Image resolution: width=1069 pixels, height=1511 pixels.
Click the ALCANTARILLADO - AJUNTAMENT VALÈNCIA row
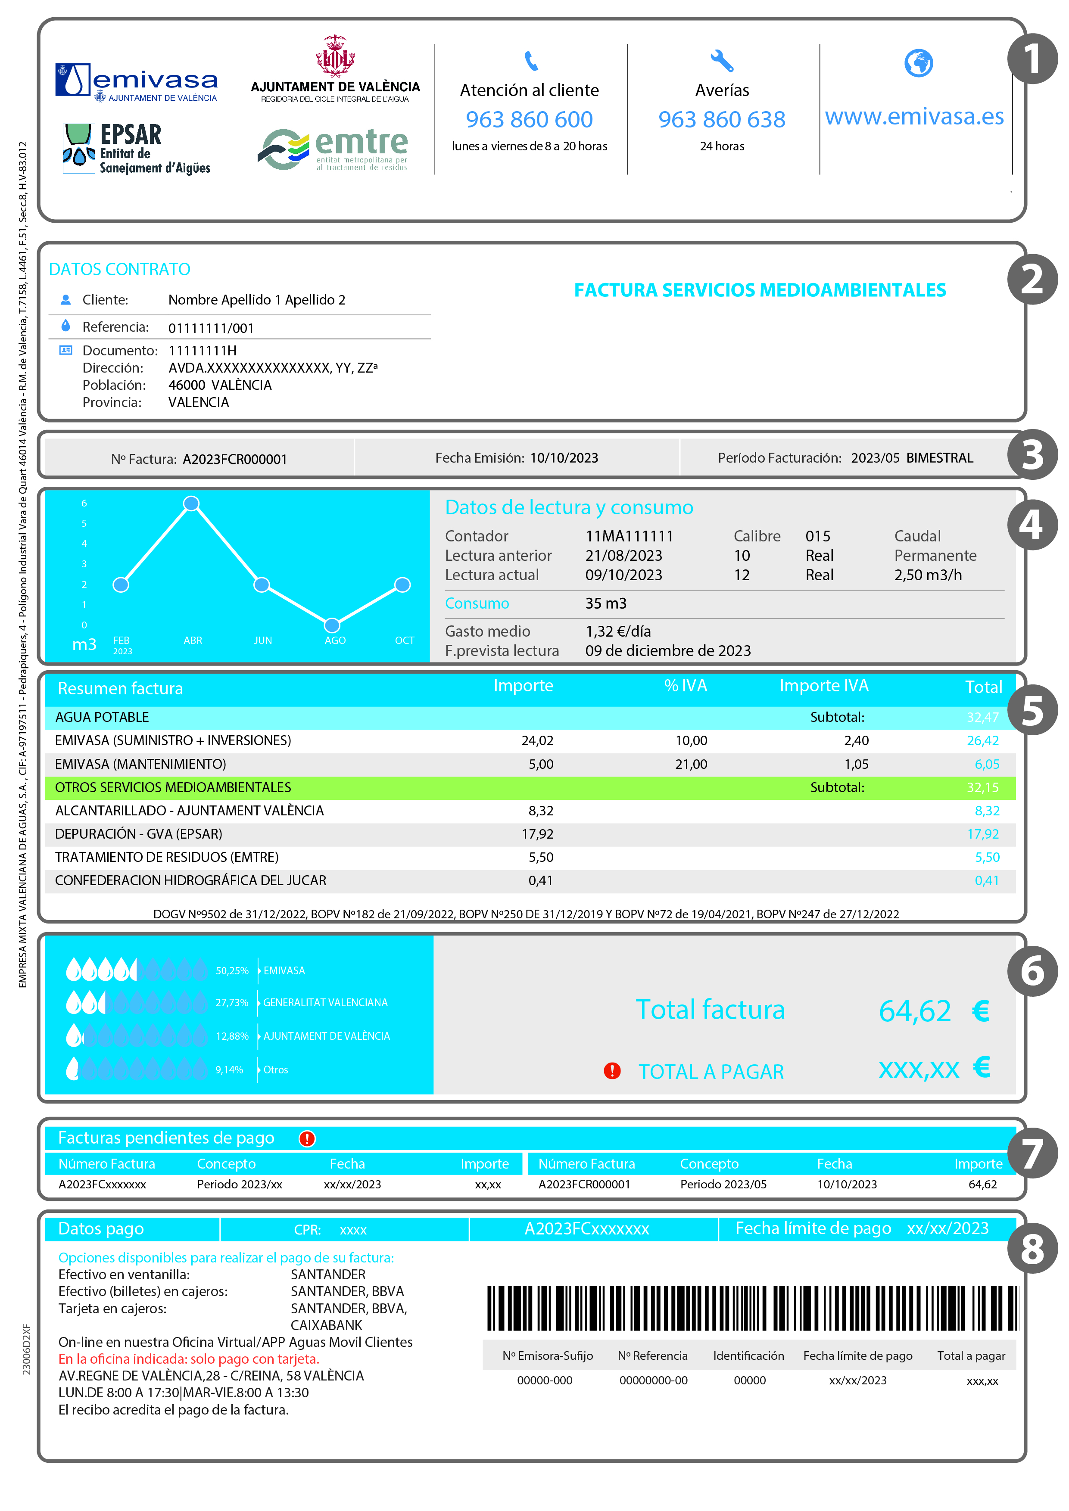[x=530, y=811]
